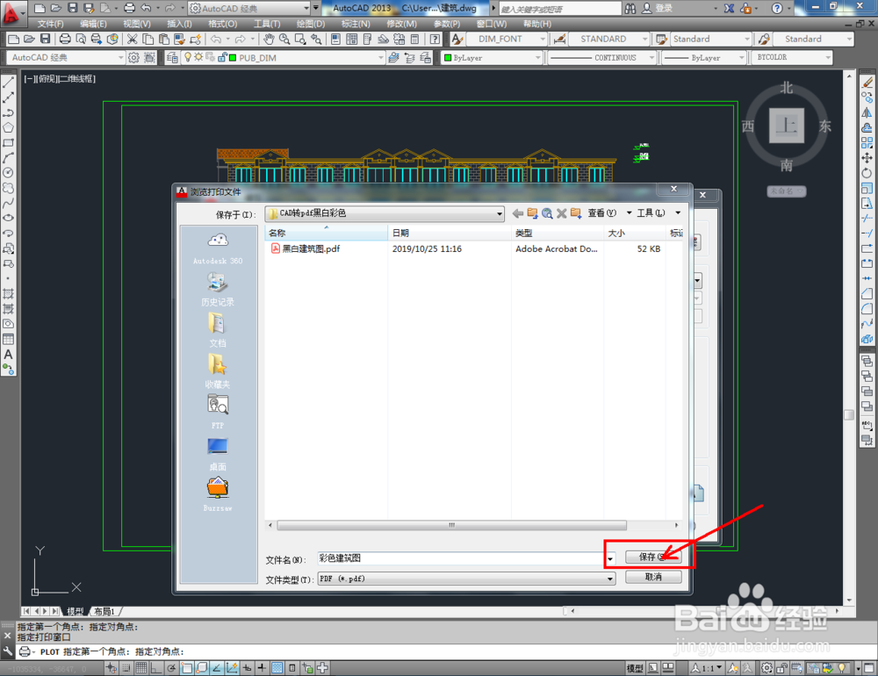Sort files by Size (大小) column
Image resolution: width=878 pixels, height=676 pixels.
point(635,233)
